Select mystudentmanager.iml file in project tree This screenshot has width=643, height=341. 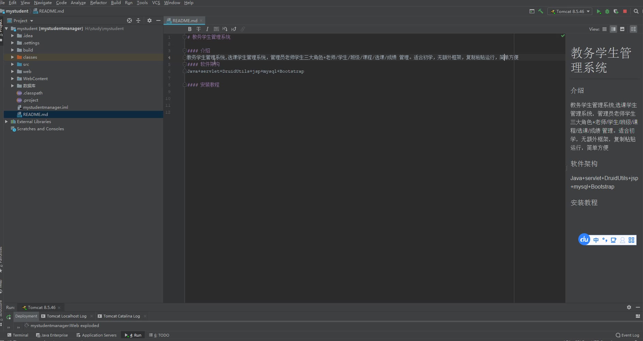tap(45, 107)
